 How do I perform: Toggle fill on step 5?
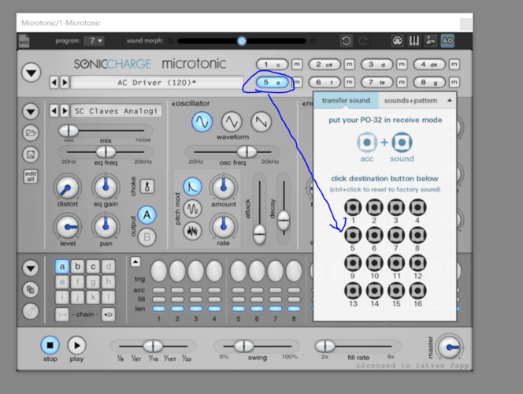click(238, 299)
